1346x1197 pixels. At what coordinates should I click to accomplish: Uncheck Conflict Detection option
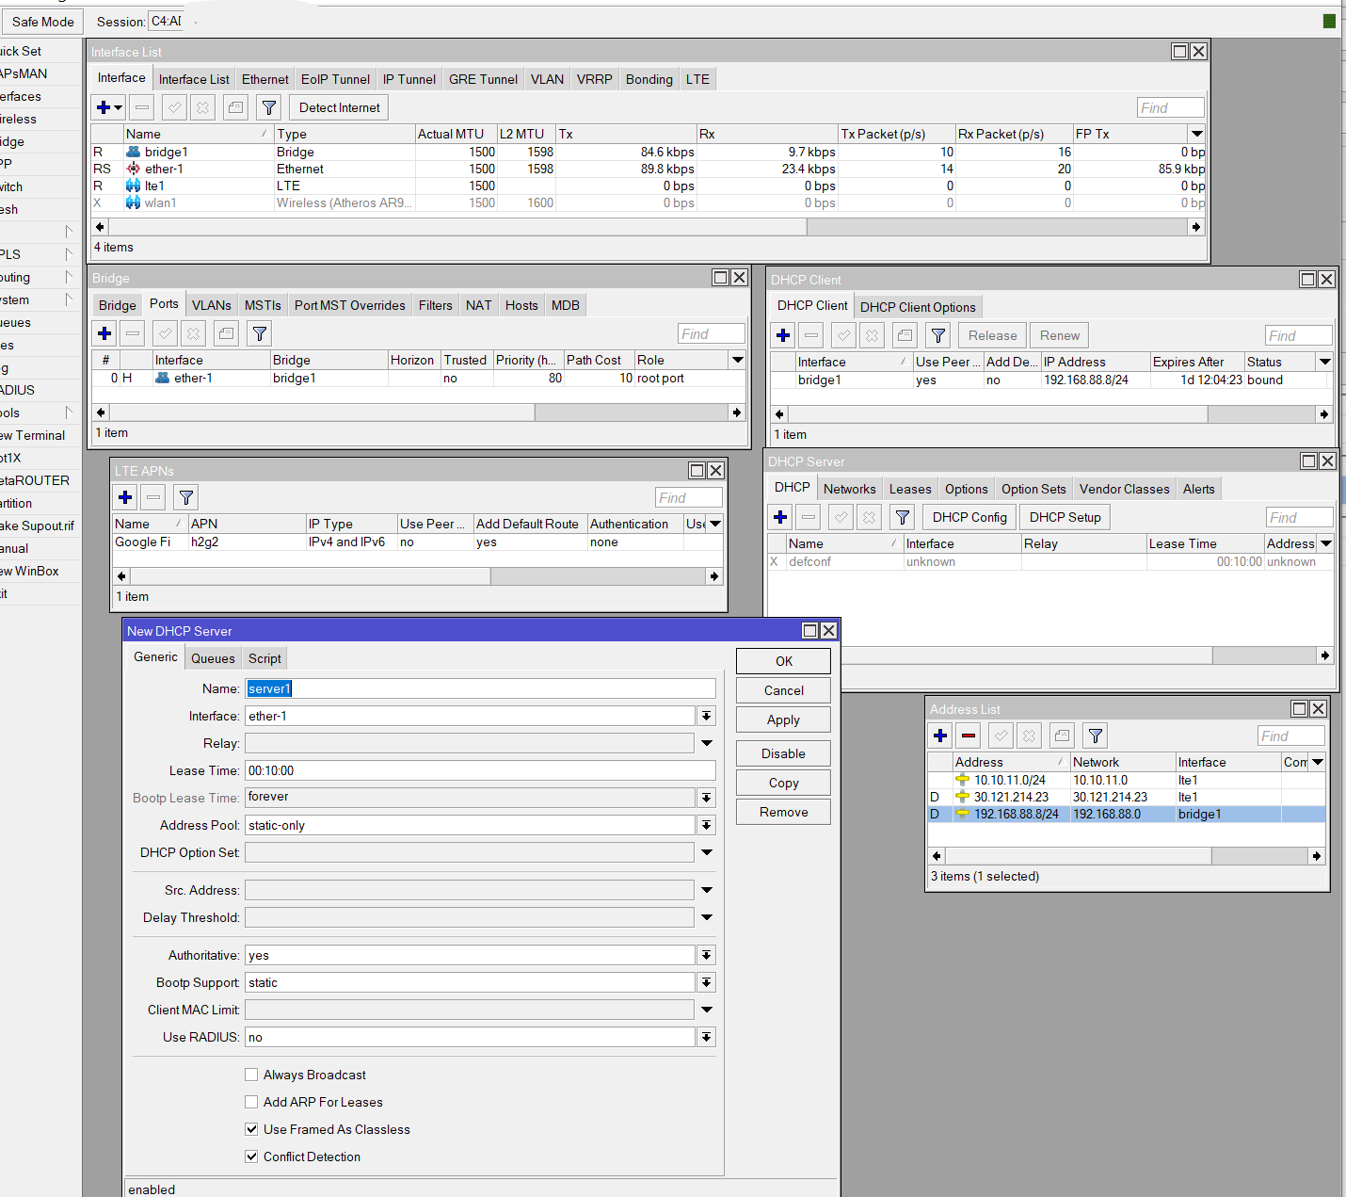pyautogui.click(x=251, y=1157)
